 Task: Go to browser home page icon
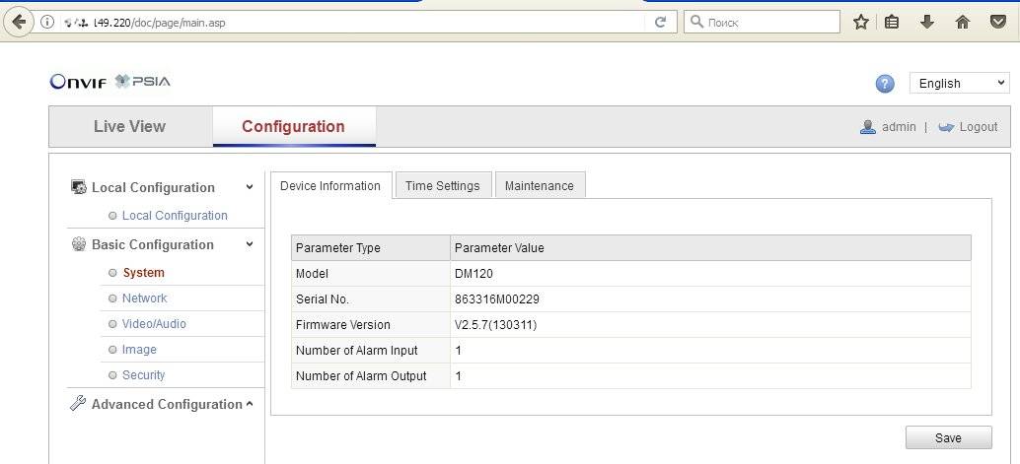coord(963,22)
